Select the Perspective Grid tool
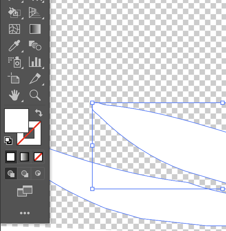 coord(35,12)
